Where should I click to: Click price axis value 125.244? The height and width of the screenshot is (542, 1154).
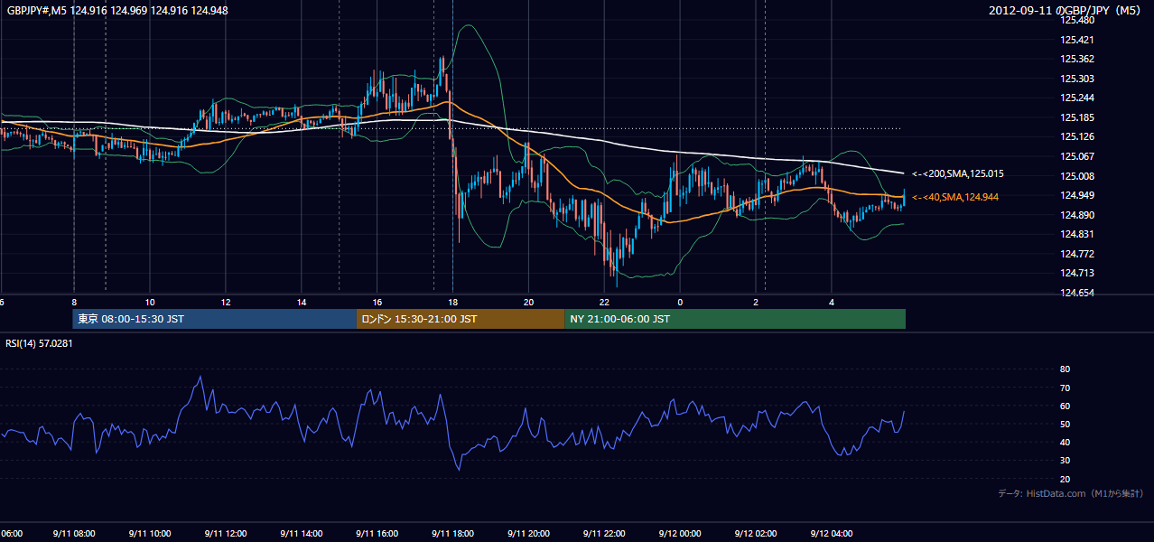(1076, 98)
